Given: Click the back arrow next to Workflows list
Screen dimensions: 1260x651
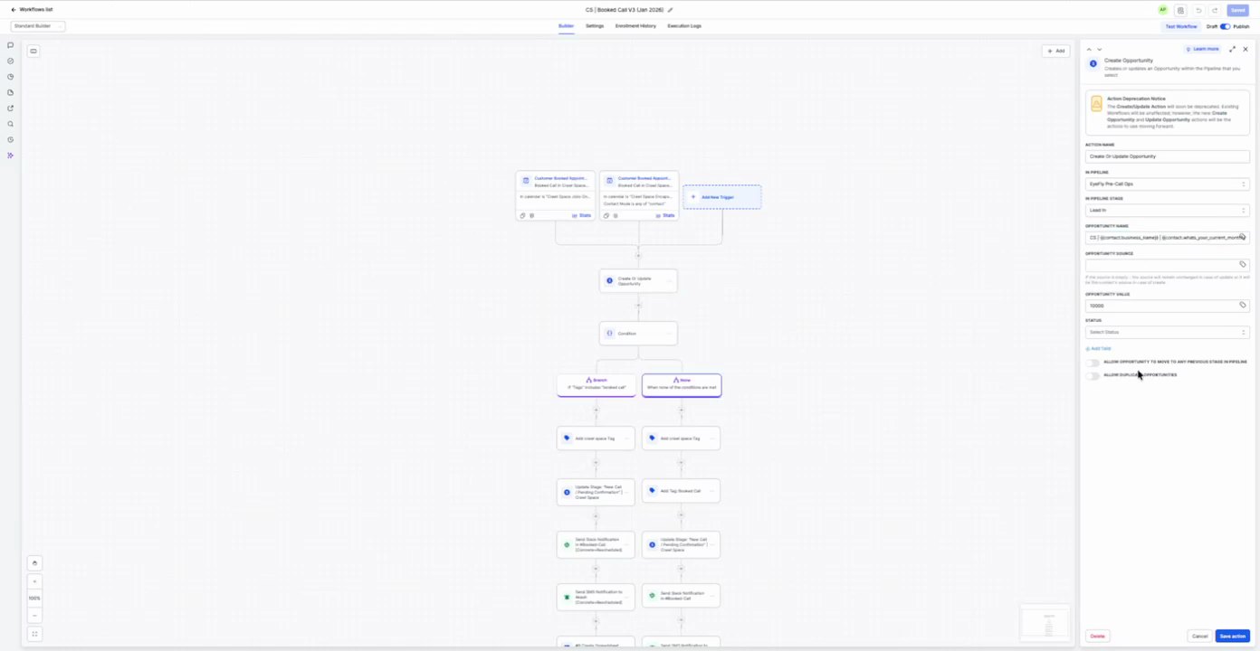Looking at the screenshot, I should 14,10.
